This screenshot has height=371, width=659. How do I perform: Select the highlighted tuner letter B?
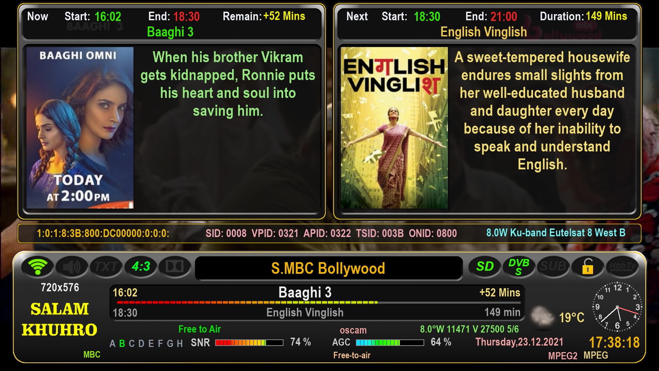point(122,344)
